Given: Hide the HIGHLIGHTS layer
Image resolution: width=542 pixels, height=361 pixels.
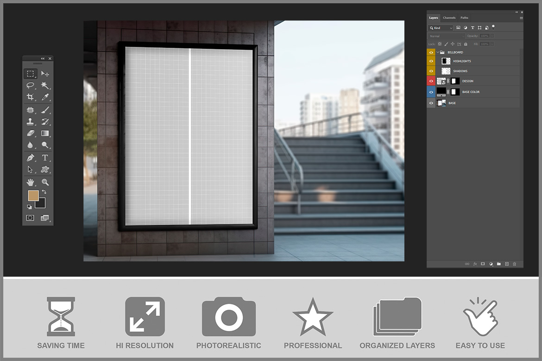Looking at the screenshot, I should click(431, 61).
